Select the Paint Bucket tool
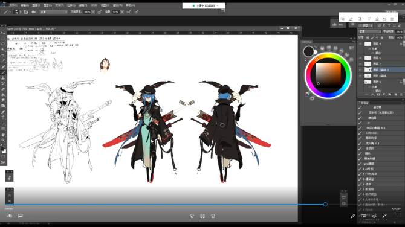The width and height of the screenshot is (405, 227). [3, 95]
